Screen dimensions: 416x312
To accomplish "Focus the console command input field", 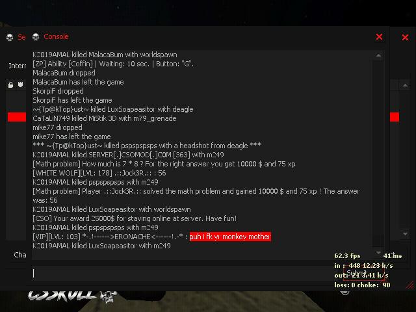I will click(186, 273).
